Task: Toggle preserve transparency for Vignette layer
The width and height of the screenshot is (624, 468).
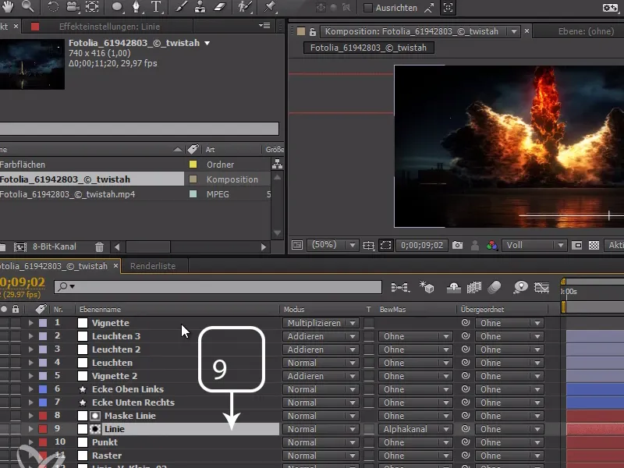Action: pos(369,323)
